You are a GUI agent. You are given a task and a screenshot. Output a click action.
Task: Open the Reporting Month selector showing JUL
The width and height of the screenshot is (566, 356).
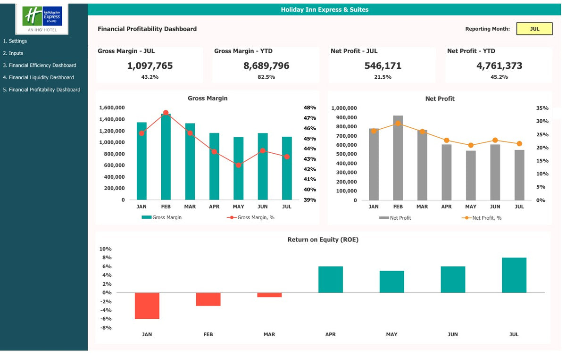pos(534,29)
